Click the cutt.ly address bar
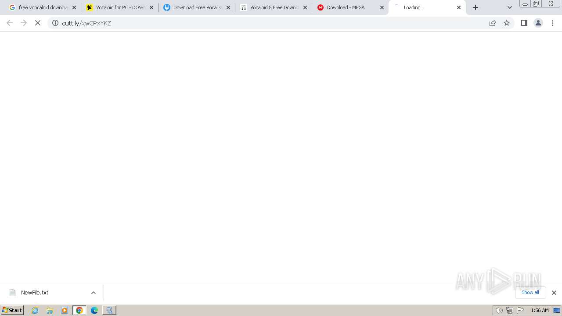 [272, 23]
